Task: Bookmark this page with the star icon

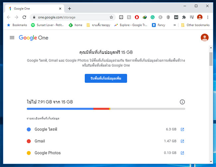Action: pyautogui.click(x=111, y=17)
